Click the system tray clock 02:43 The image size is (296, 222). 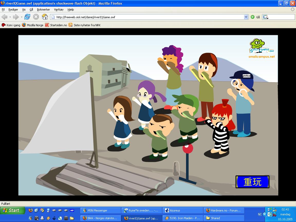tap(285, 209)
